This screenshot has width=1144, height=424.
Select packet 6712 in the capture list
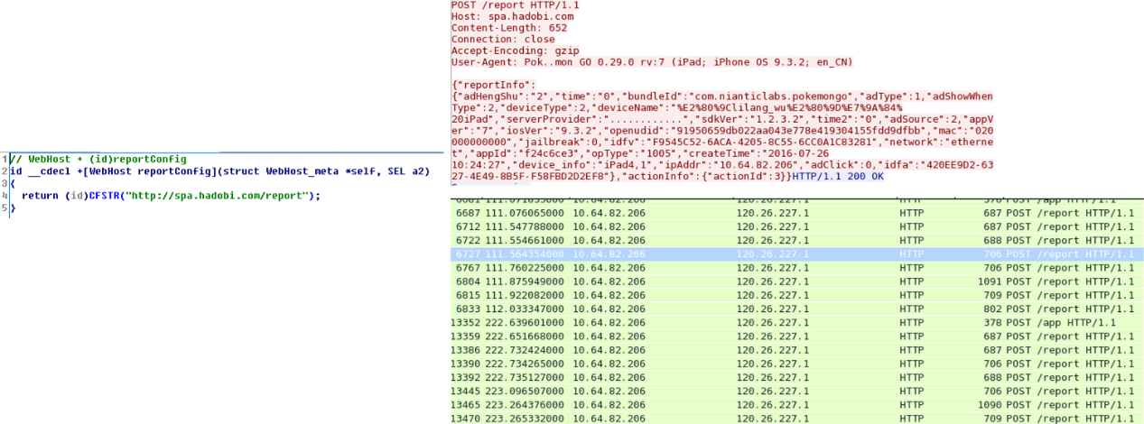point(795,226)
